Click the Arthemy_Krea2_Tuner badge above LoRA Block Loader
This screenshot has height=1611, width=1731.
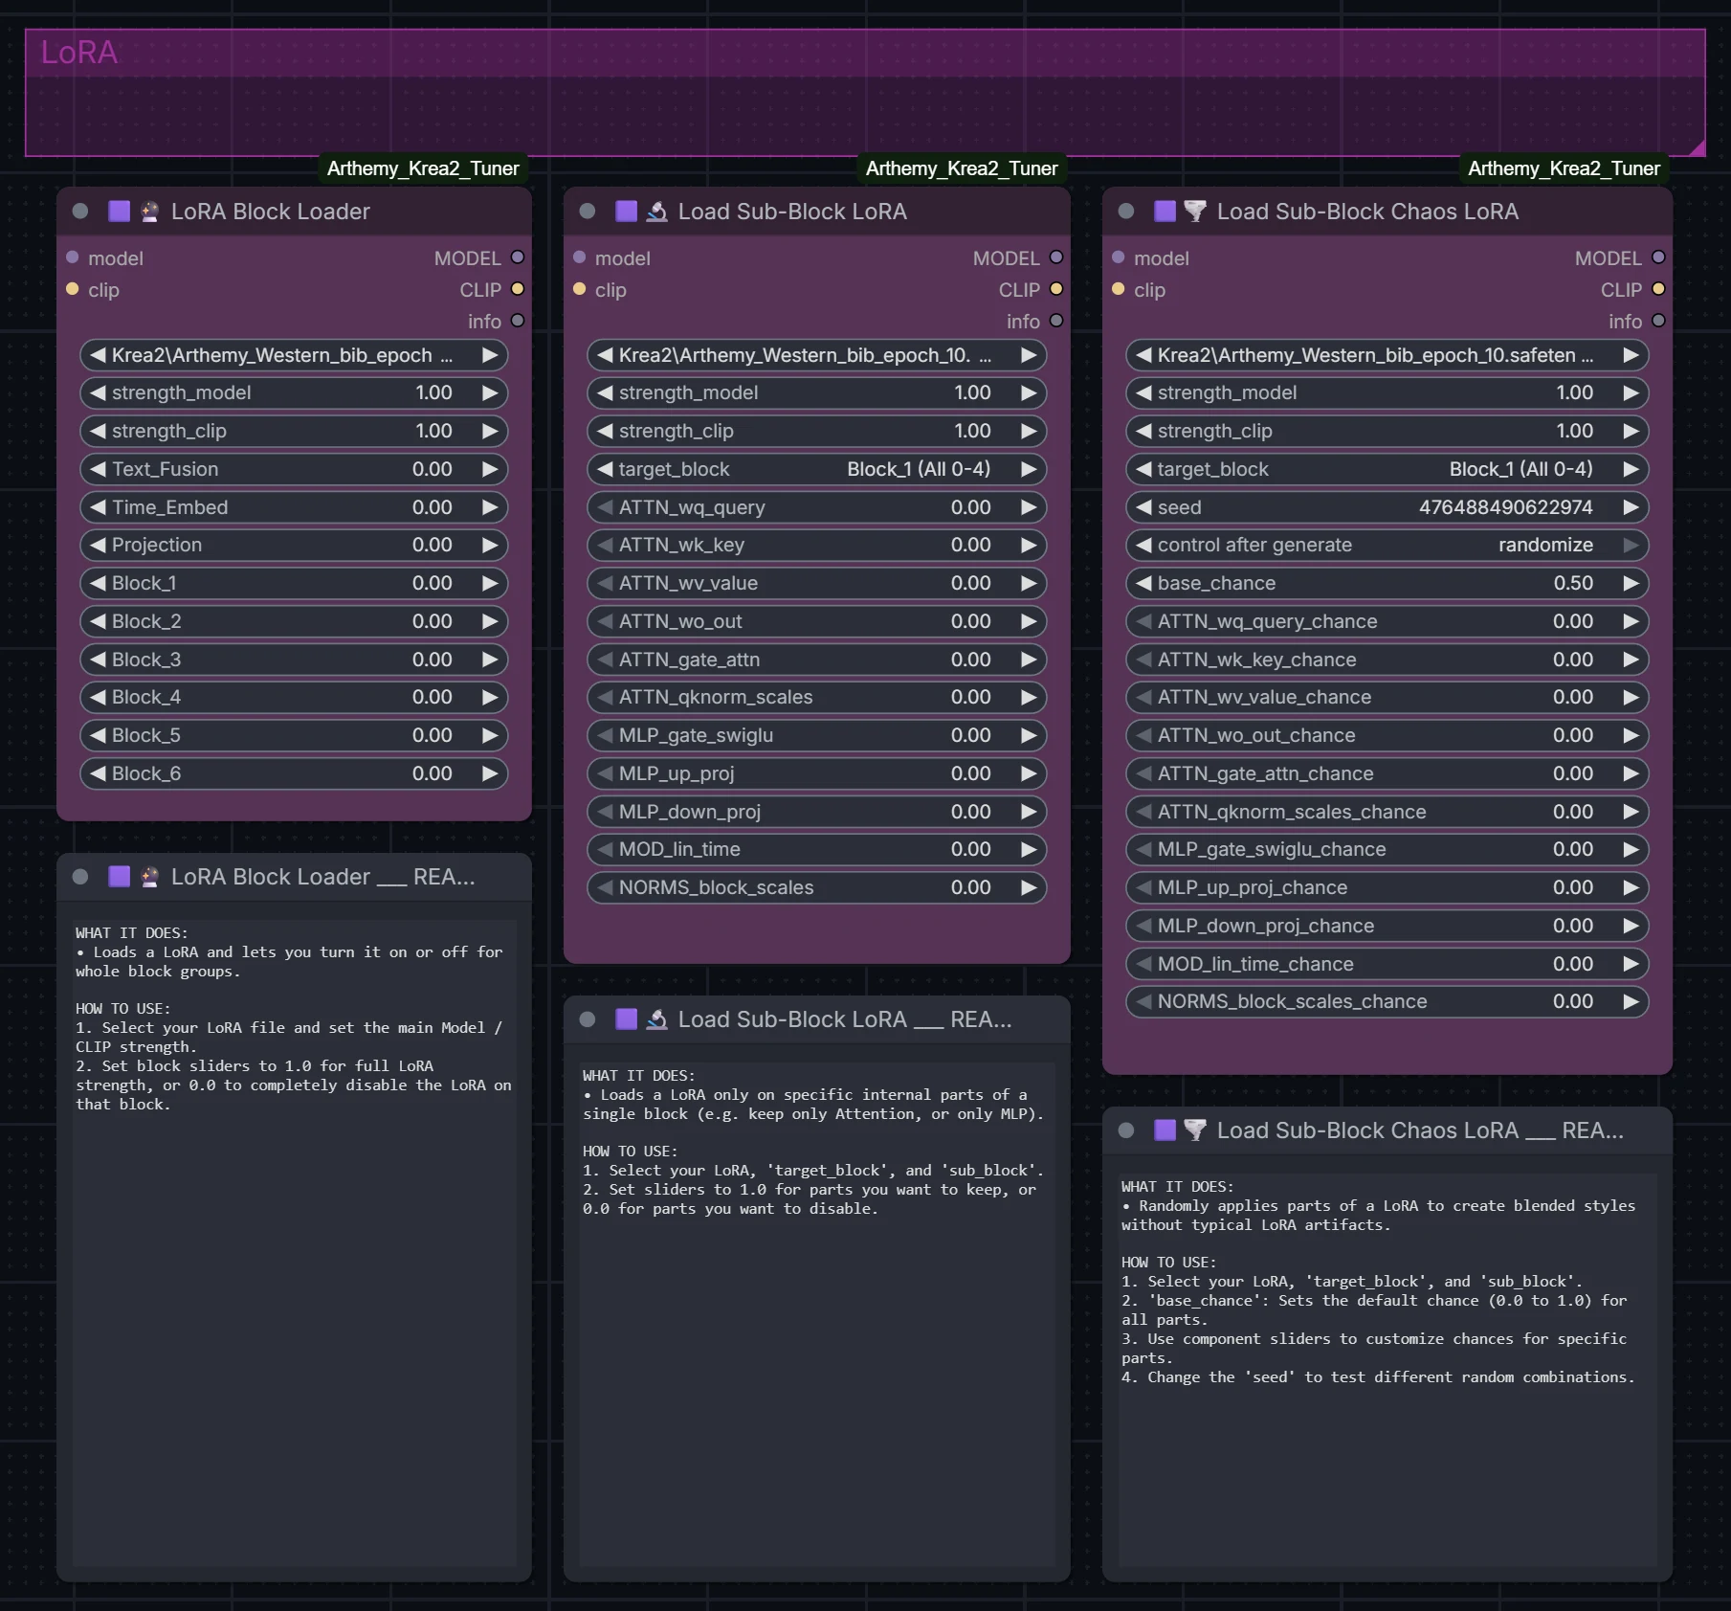423,168
